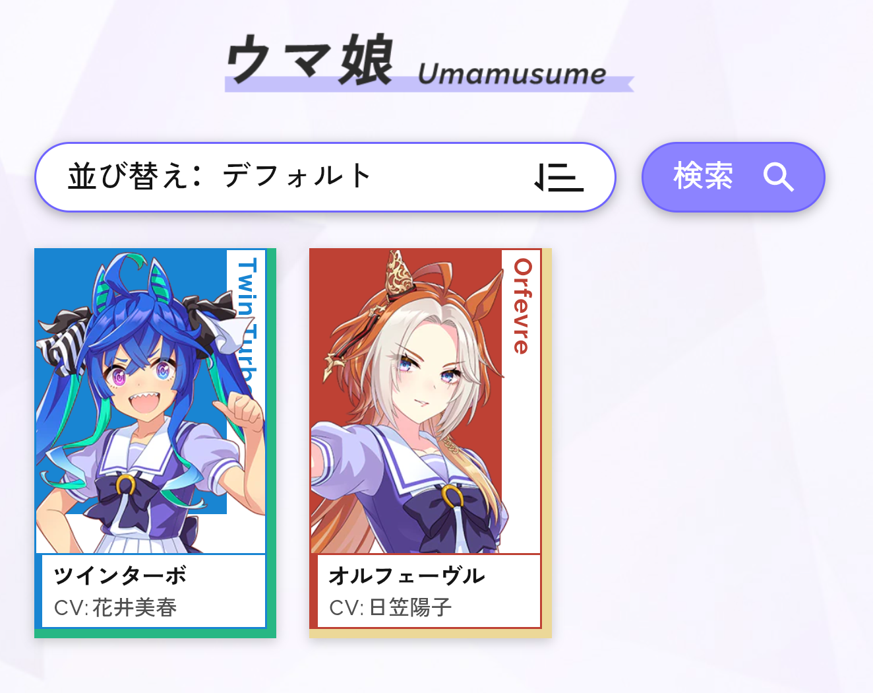Click Orfevre's golden crown ornament
The image size is (873, 693).
(399, 273)
